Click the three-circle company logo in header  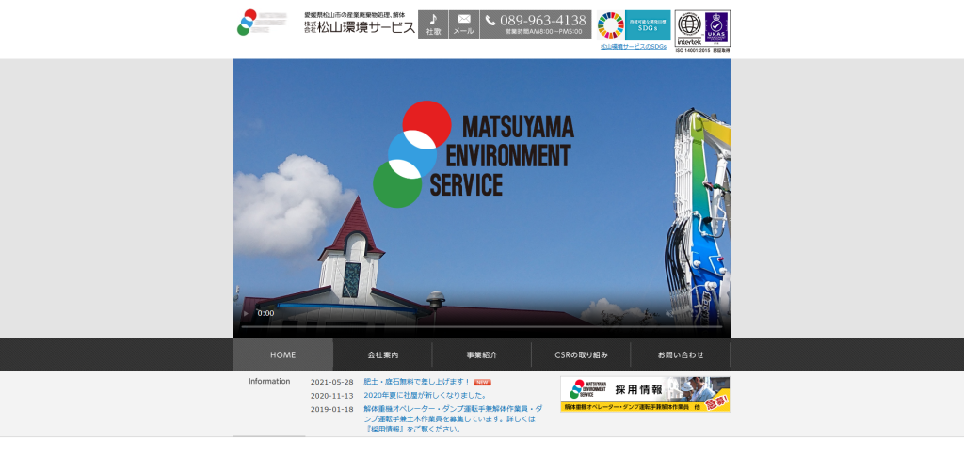[x=247, y=23]
